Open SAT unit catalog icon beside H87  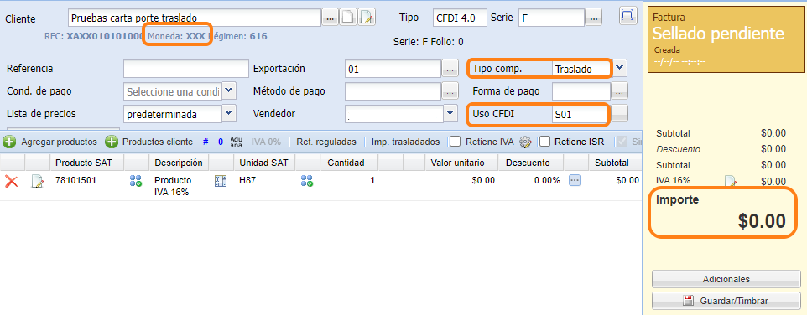click(307, 181)
